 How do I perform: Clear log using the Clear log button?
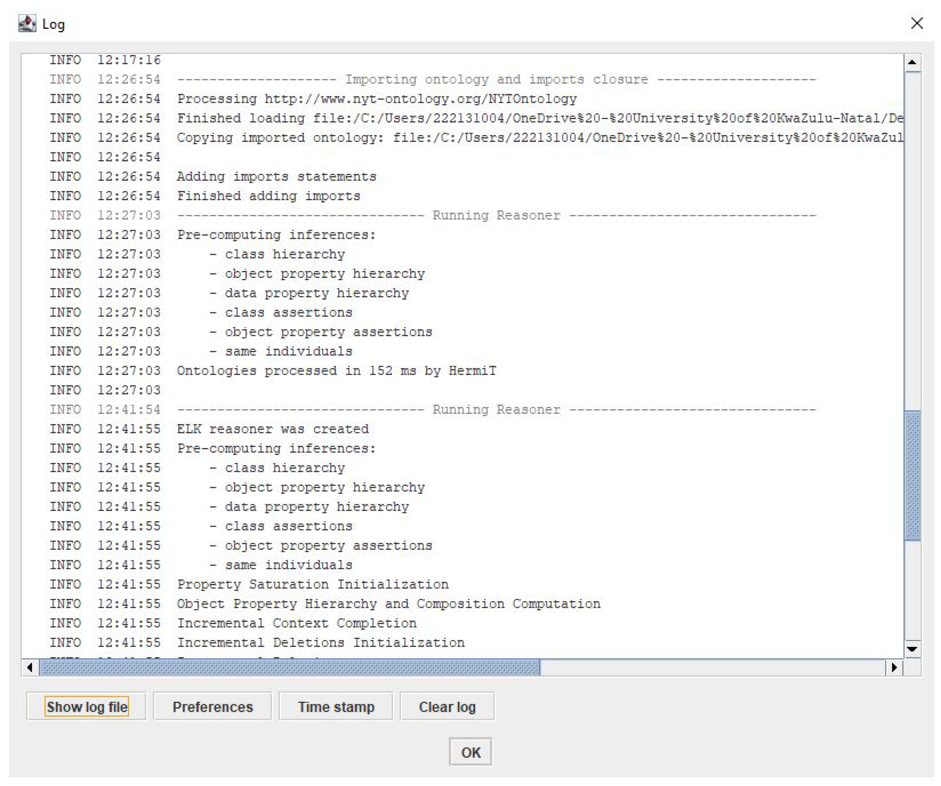[447, 707]
